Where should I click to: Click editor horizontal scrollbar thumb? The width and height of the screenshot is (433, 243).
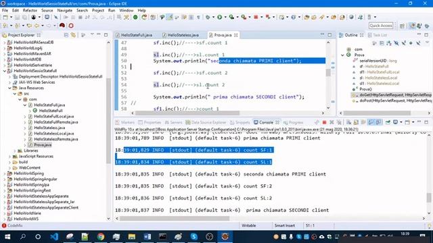187,113
